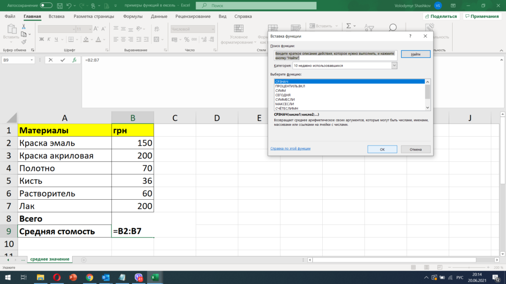Click the dialog help question mark
This screenshot has height=284, width=506.
410,36
